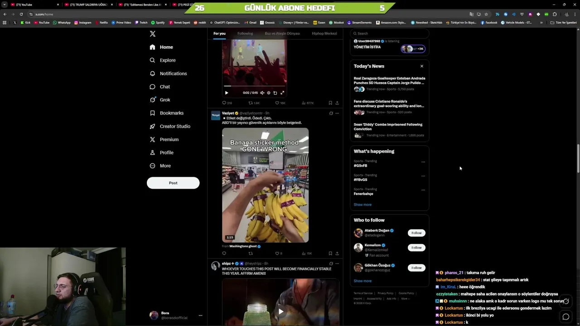Open Creator Studio
Viewport: 580px width, 326px height.
point(170,126)
